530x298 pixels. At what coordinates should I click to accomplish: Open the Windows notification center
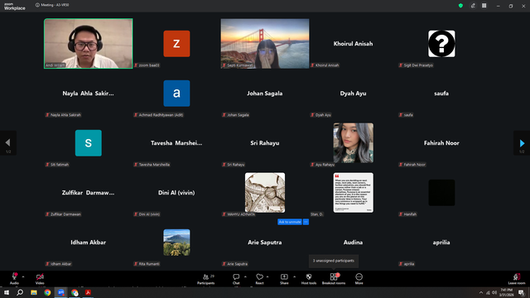pyautogui.click(x=521, y=292)
